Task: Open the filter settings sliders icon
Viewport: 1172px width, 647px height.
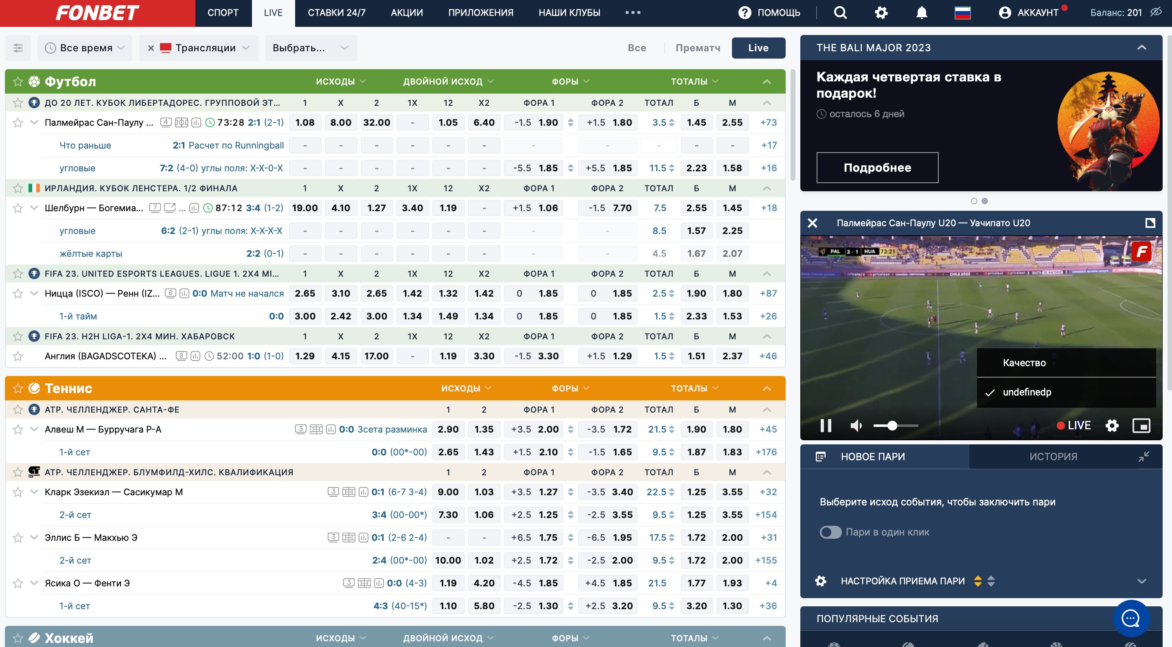Action: click(18, 48)
